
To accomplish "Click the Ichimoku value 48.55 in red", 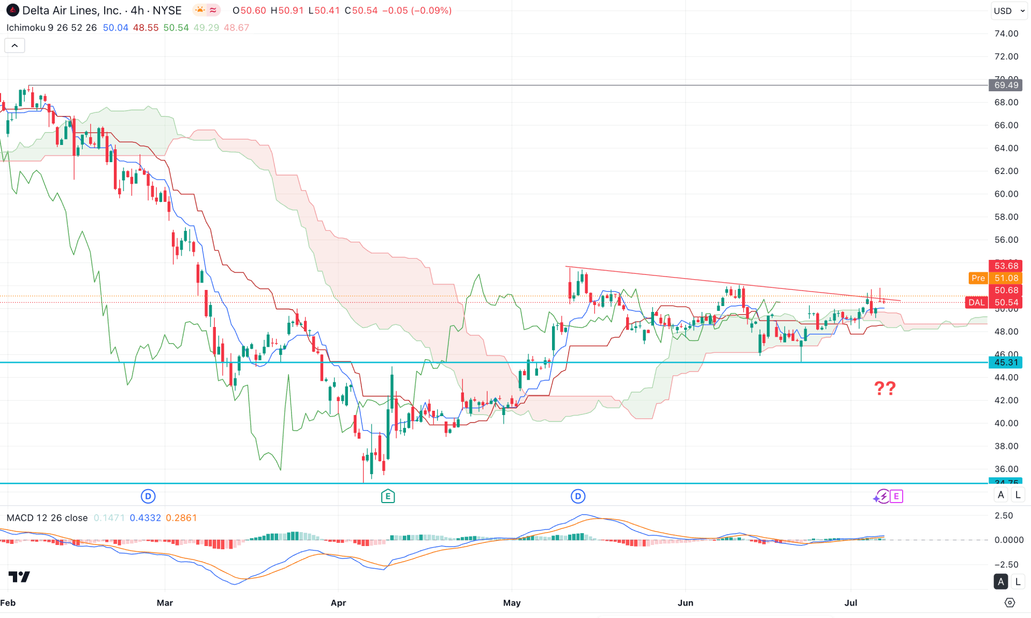I will 146,27.
